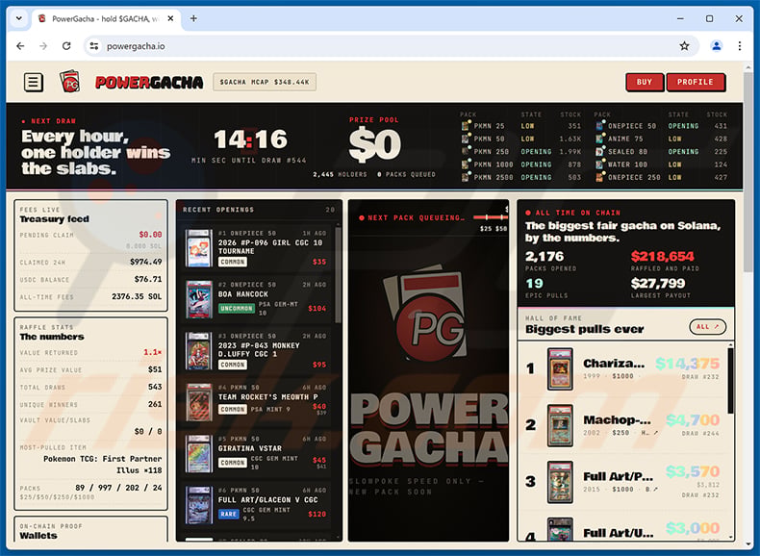Click the 2,445 HOLDERS stat

coord(340,174)
